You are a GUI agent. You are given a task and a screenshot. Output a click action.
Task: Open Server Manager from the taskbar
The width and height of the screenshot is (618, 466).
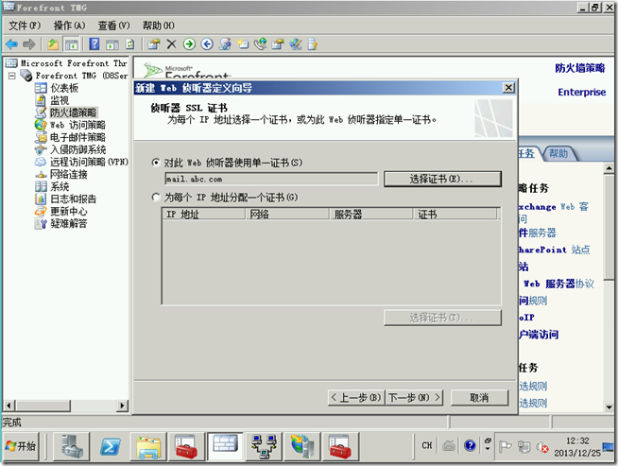click(71, 446)
